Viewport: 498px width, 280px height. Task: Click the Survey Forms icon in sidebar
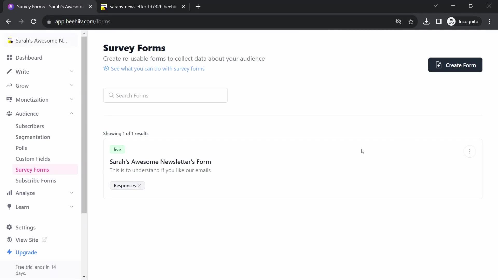(x=32, y=169)
